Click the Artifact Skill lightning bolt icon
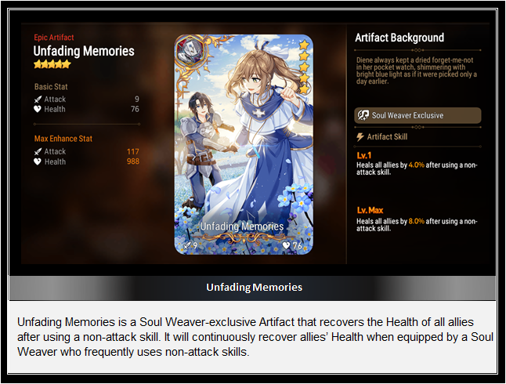 click(360, 137)
